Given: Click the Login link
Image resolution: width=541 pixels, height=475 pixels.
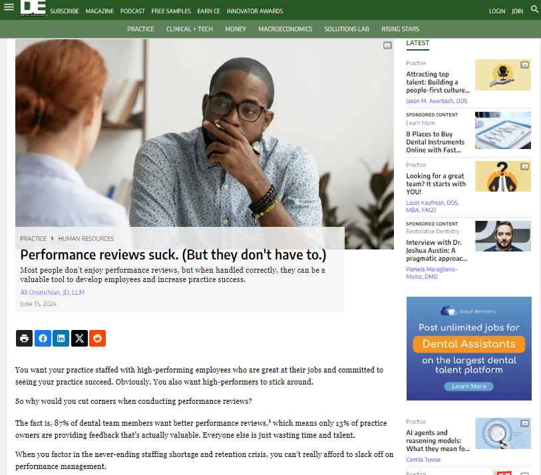Looking at the screenshot, I should tap(497, 11).
